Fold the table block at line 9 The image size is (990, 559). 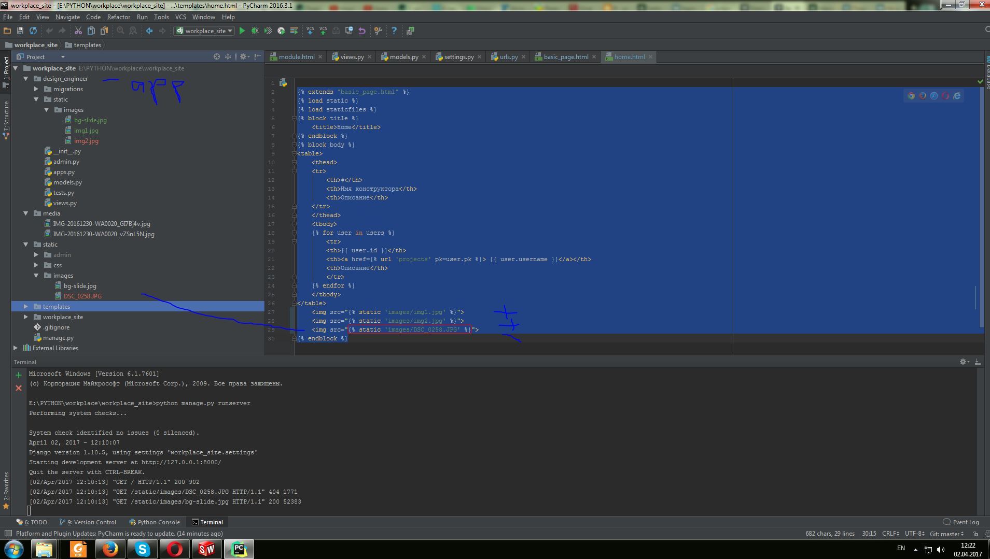pos(295,153)
